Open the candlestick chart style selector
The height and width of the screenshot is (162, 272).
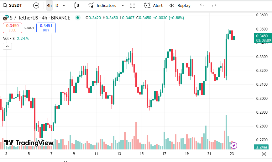[77, 5]
